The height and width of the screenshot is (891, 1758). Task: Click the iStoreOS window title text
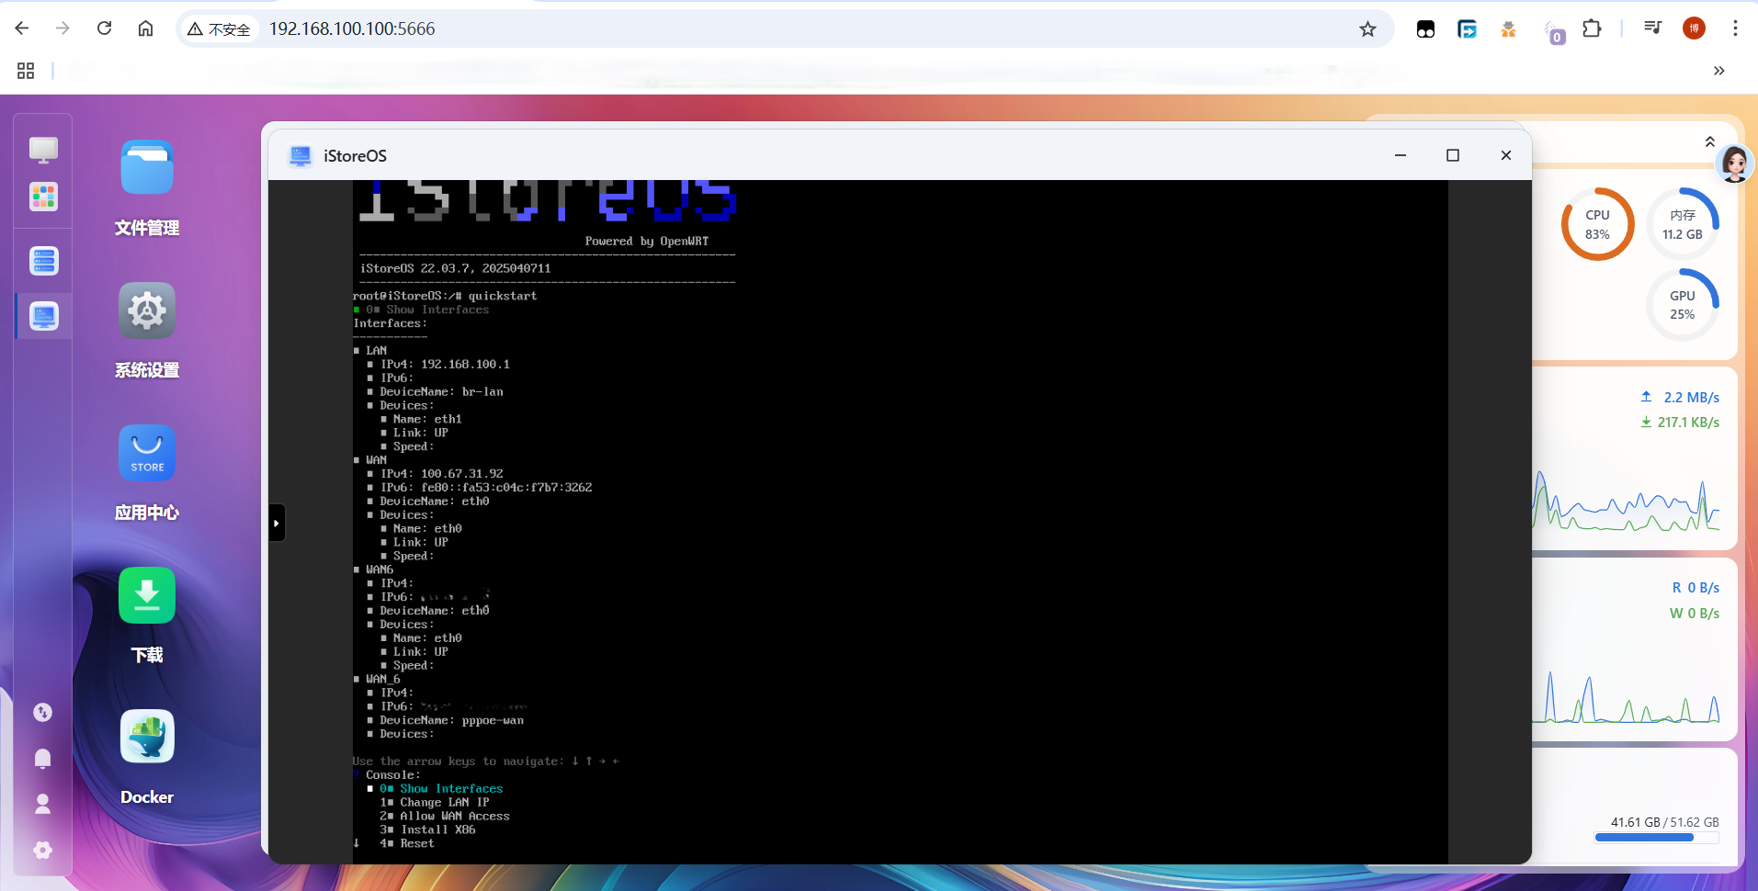[x=355, y=156]
